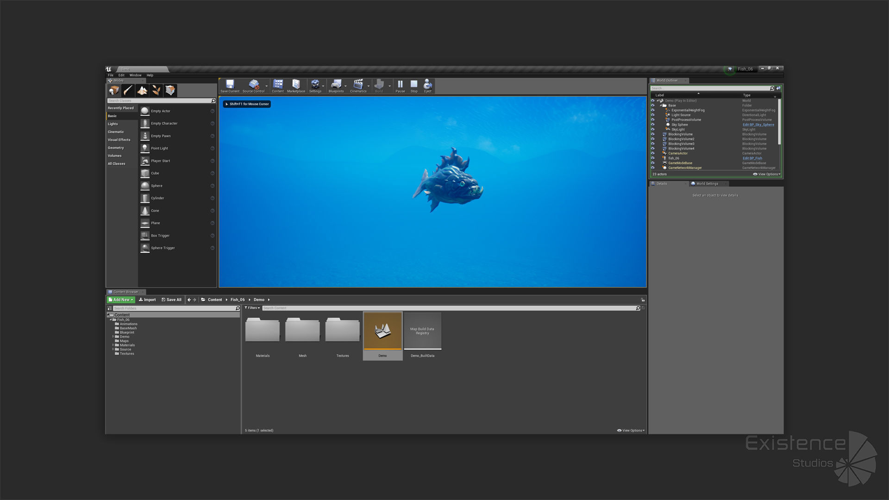The width and height of the screenshot is (889, 500).
Task: Open the Filters dropdown in Content Browser
Action: click(x=252, y=308)
